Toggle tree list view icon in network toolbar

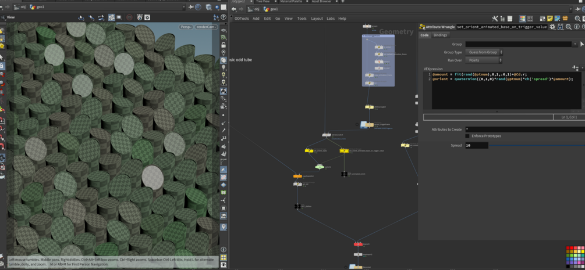[502, 19]
